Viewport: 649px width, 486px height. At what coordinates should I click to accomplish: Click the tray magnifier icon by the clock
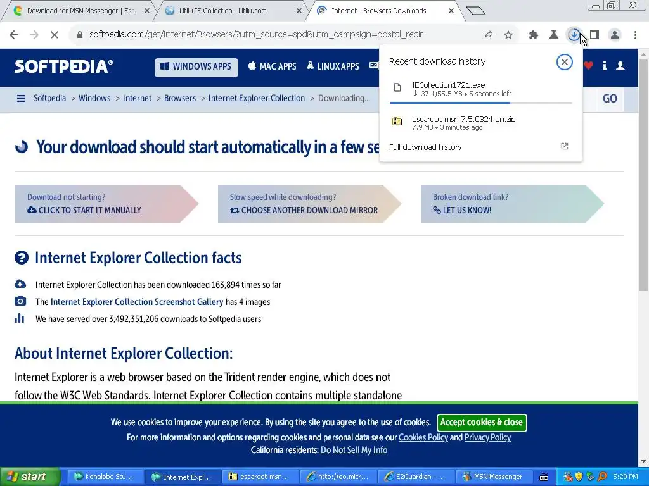602,477
